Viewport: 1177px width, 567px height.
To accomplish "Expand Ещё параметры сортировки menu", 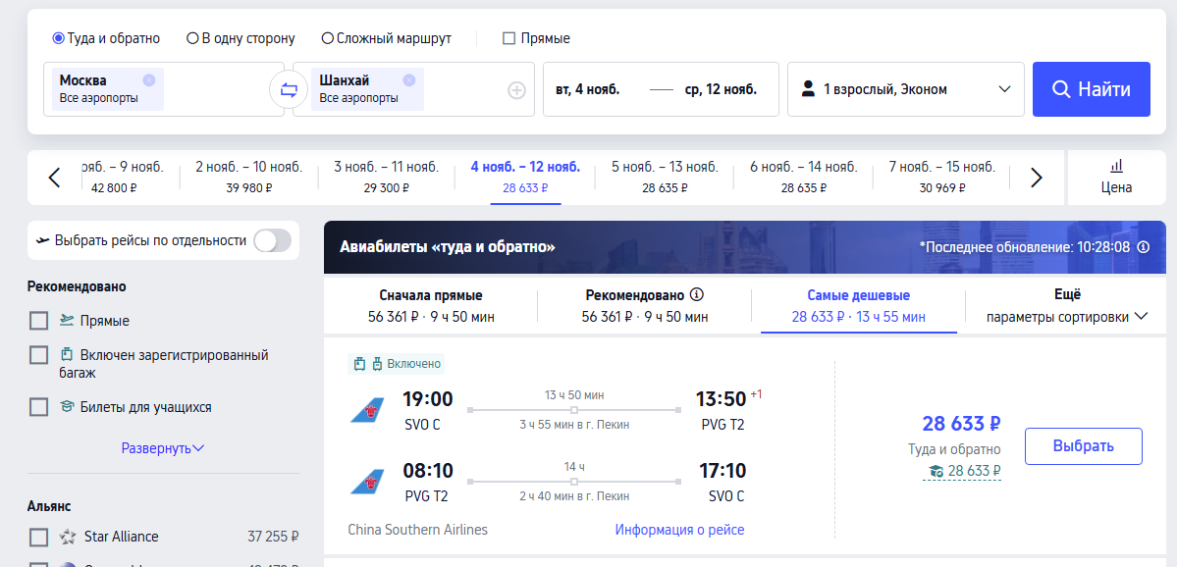I will click(1067, 306).
